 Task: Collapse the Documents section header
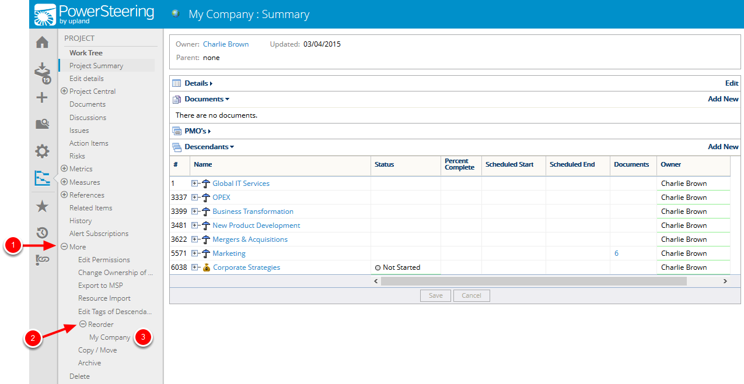coord(207,99)
